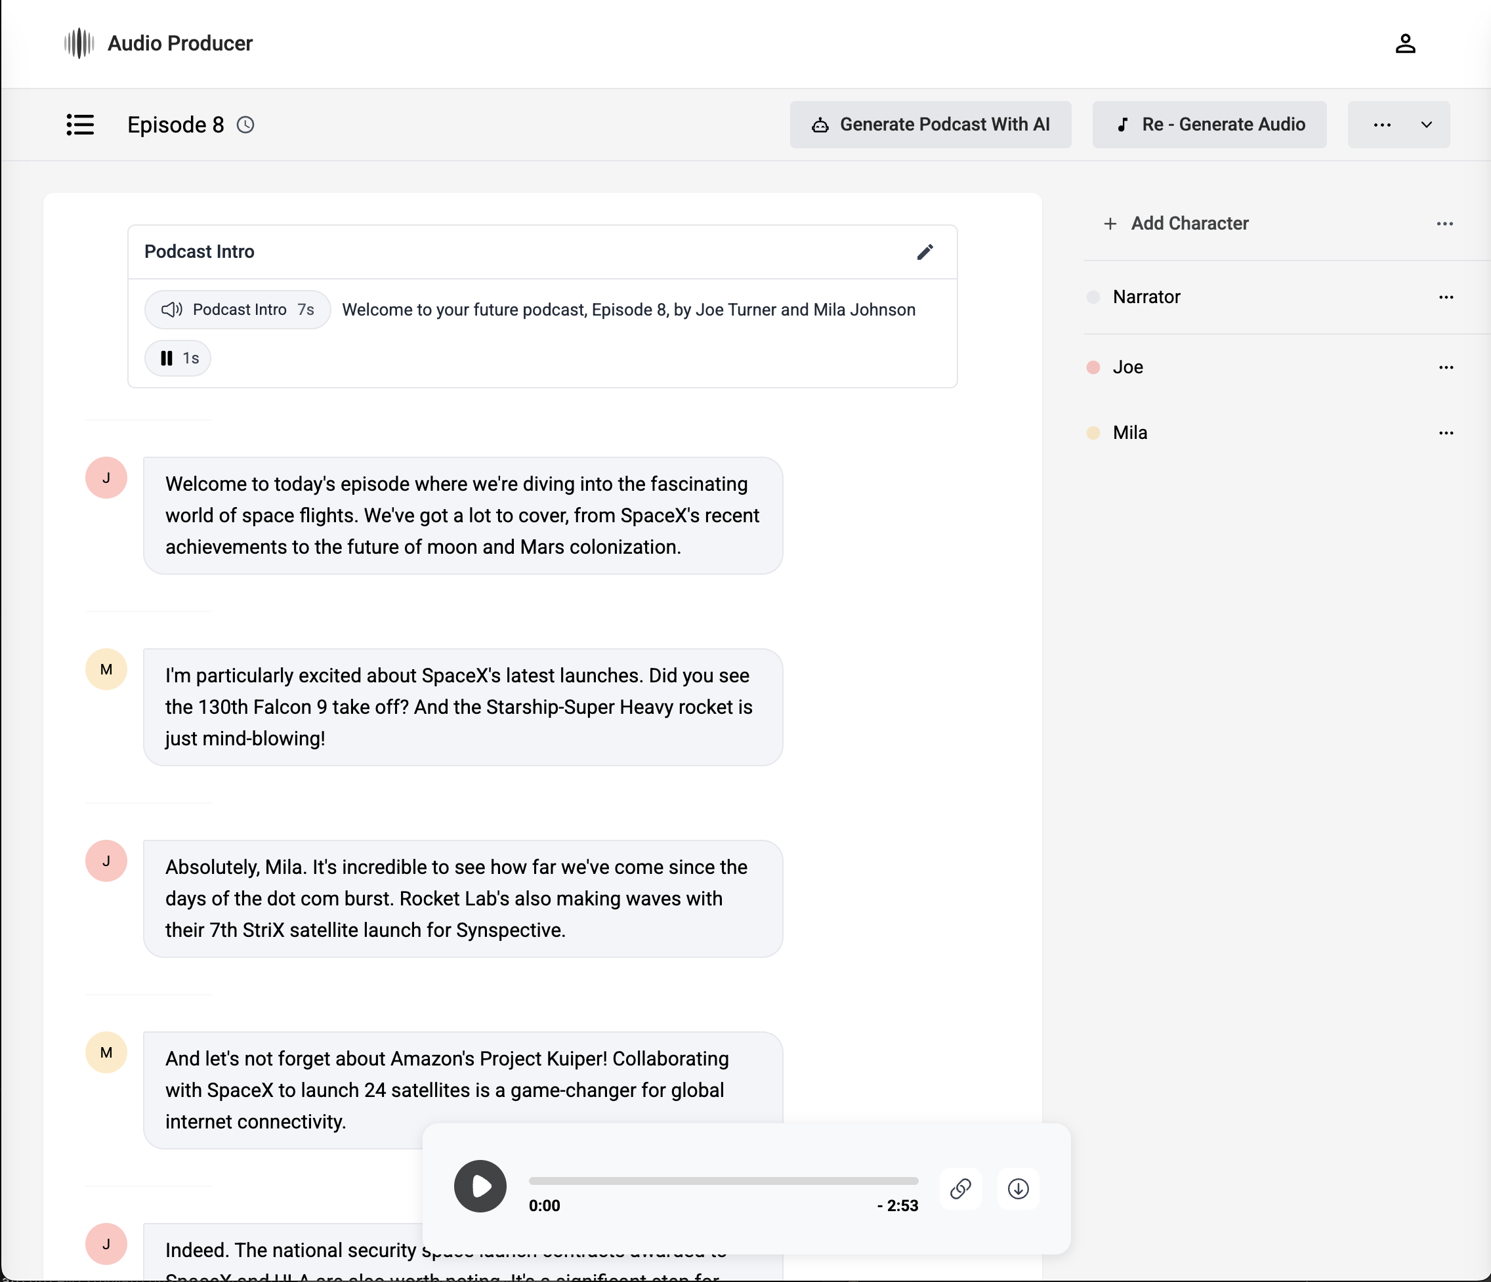
Task: Open the ellipsis menu near Re-Generate Audio
Action: pyautogui.click(x=1381, y=125)
